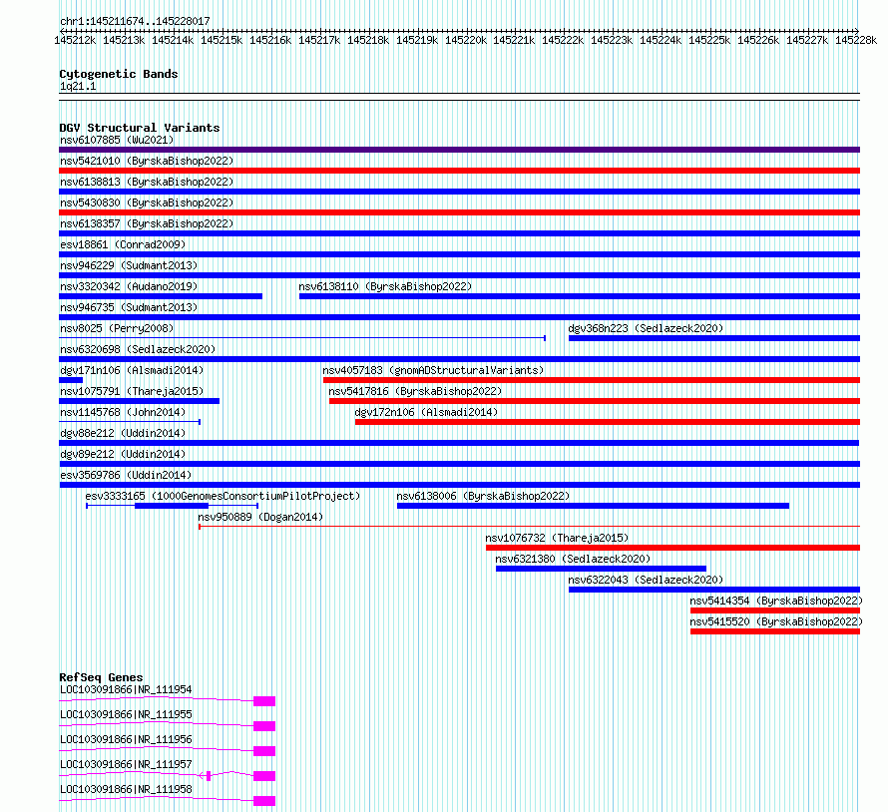Image resolution: width=888 pixels, height=812 pixels.
Task: Click the DGV Structural Variants track title
Action: pyautogui.click(x=140, y=128)
